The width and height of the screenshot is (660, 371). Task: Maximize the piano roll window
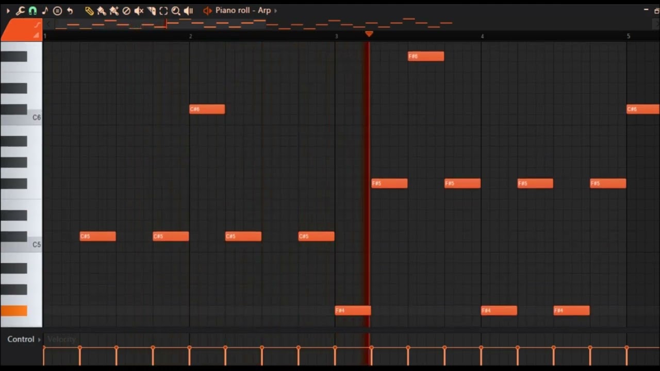[x=656, y=11]
